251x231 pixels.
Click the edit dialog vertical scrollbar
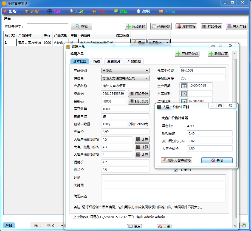click(235, 139)
